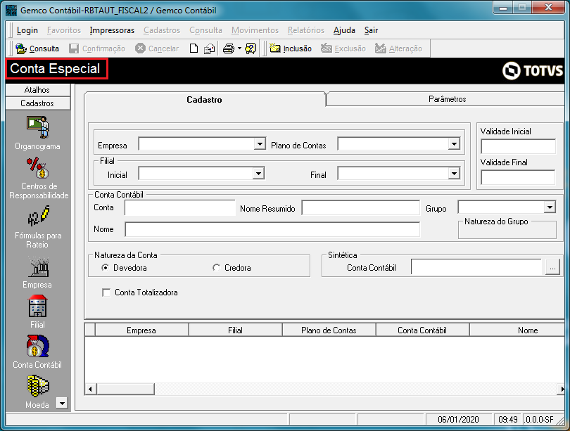The height and width of the screenshot is (431, 570).
Task: Open the printer options dropdown arrow
Action: click(239, 49)
